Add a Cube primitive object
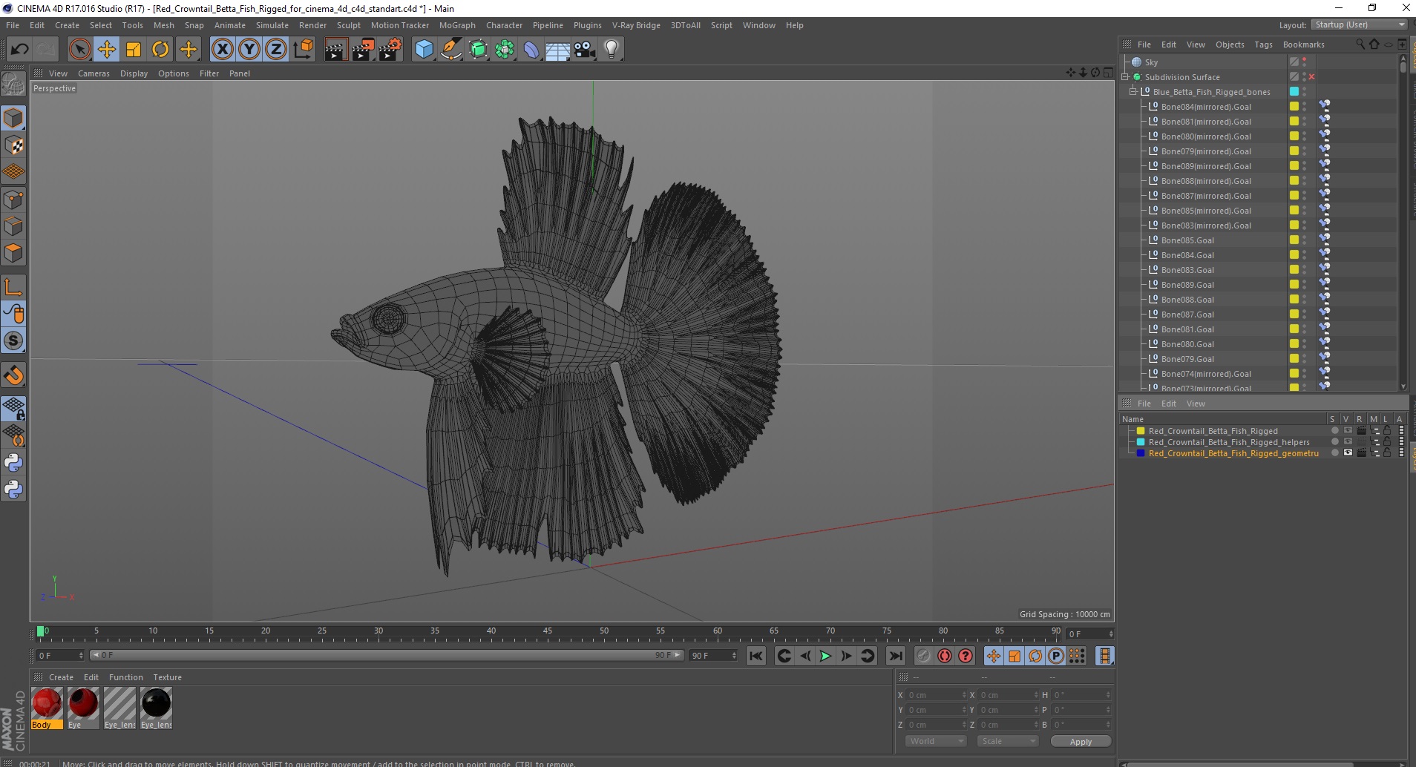Screen dimensions: 1416x767 click(424, 50)
